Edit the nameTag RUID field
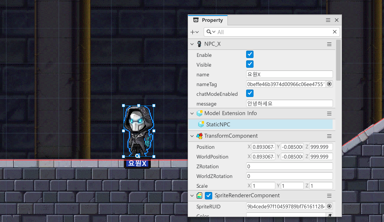The image size is (384, 222). click(286, 84)
